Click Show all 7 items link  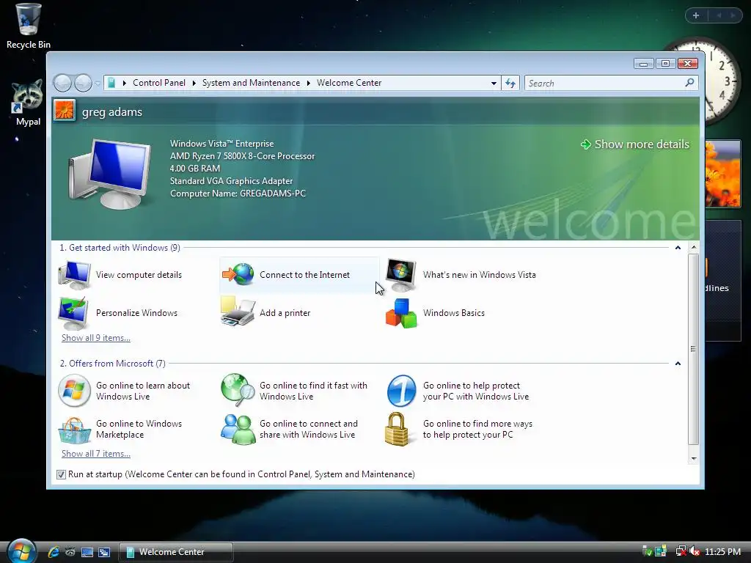pyautogui.click(x=96, y=454)
